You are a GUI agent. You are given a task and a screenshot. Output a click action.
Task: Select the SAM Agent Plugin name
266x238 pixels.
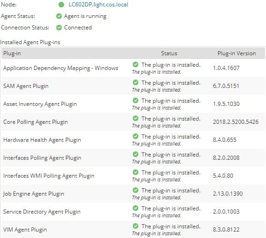point(26,86)
